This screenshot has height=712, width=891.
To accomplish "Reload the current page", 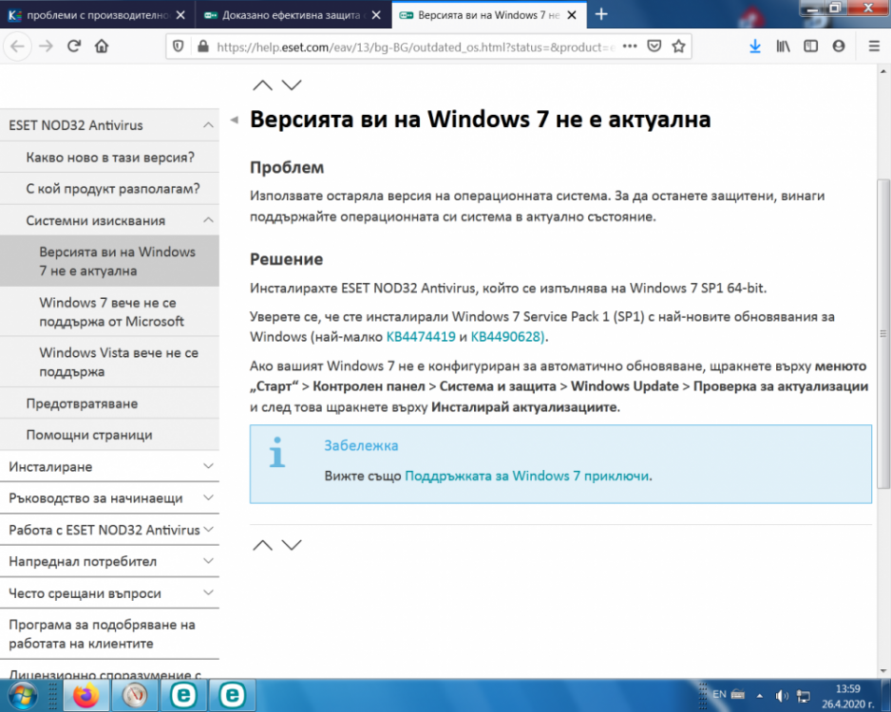I will [74, 46].
